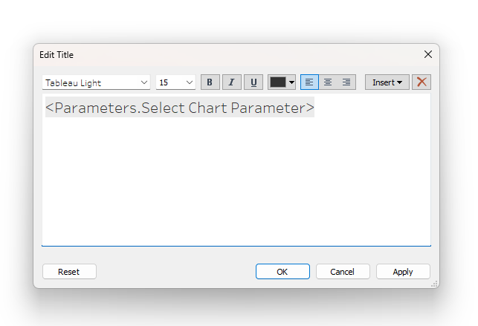This screenshot has width=478, height=326.
Task: Clear title with red X icon
Action: pos(422,82)
